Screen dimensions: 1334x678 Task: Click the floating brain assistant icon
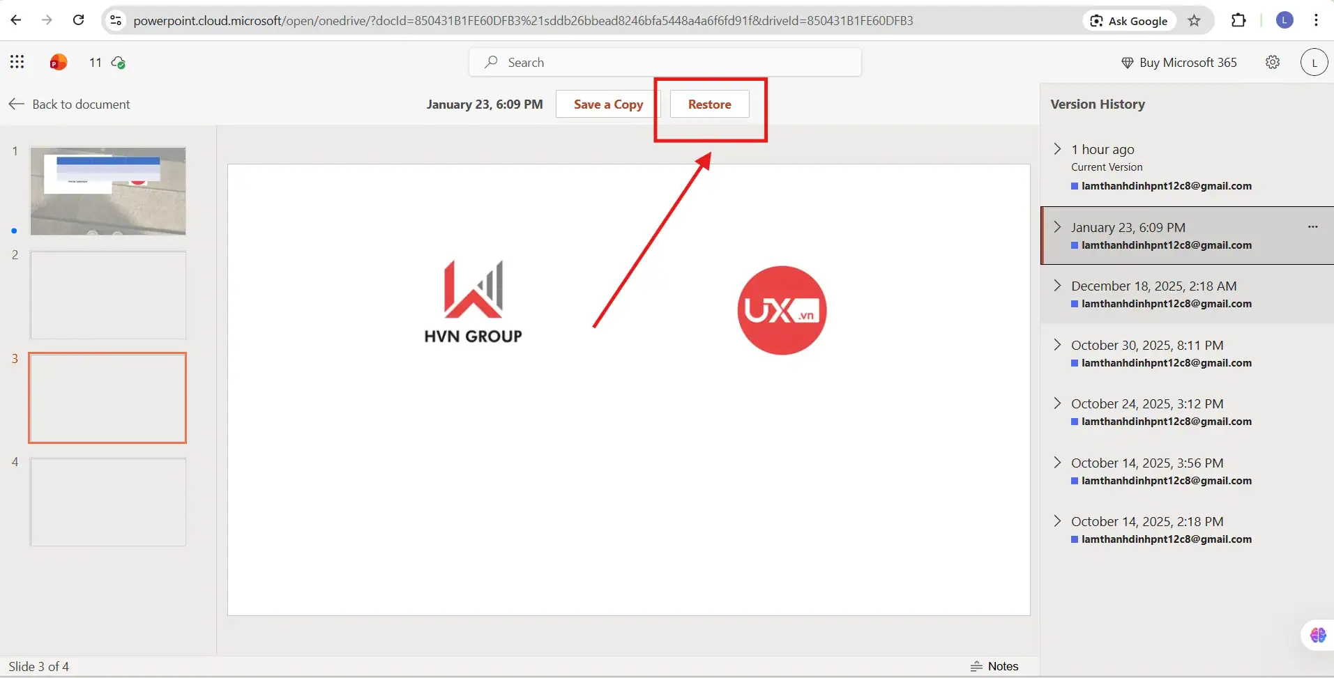[x=1317, y=635]
